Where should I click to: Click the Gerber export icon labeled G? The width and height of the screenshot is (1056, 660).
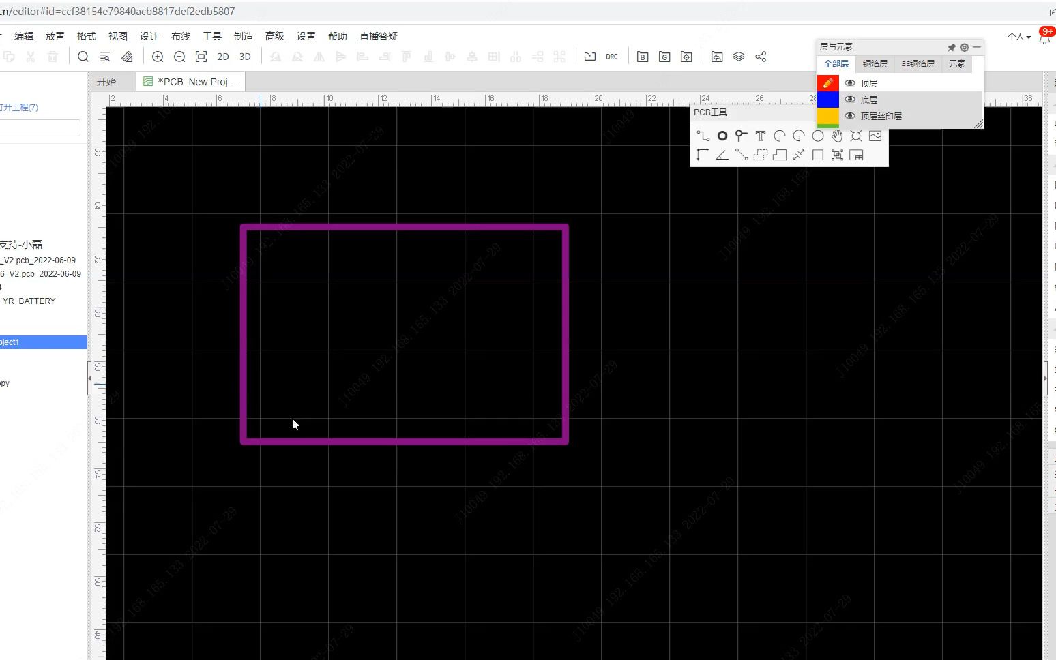coord(664,57)
